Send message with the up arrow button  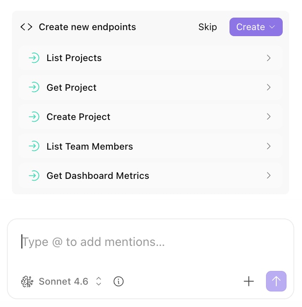(276, 281)
